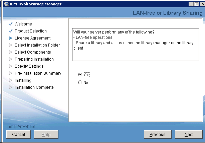Click the Select Installation Folder step arrow
The height and width of the screenshot is (143, 205).
tap(11, 45)
